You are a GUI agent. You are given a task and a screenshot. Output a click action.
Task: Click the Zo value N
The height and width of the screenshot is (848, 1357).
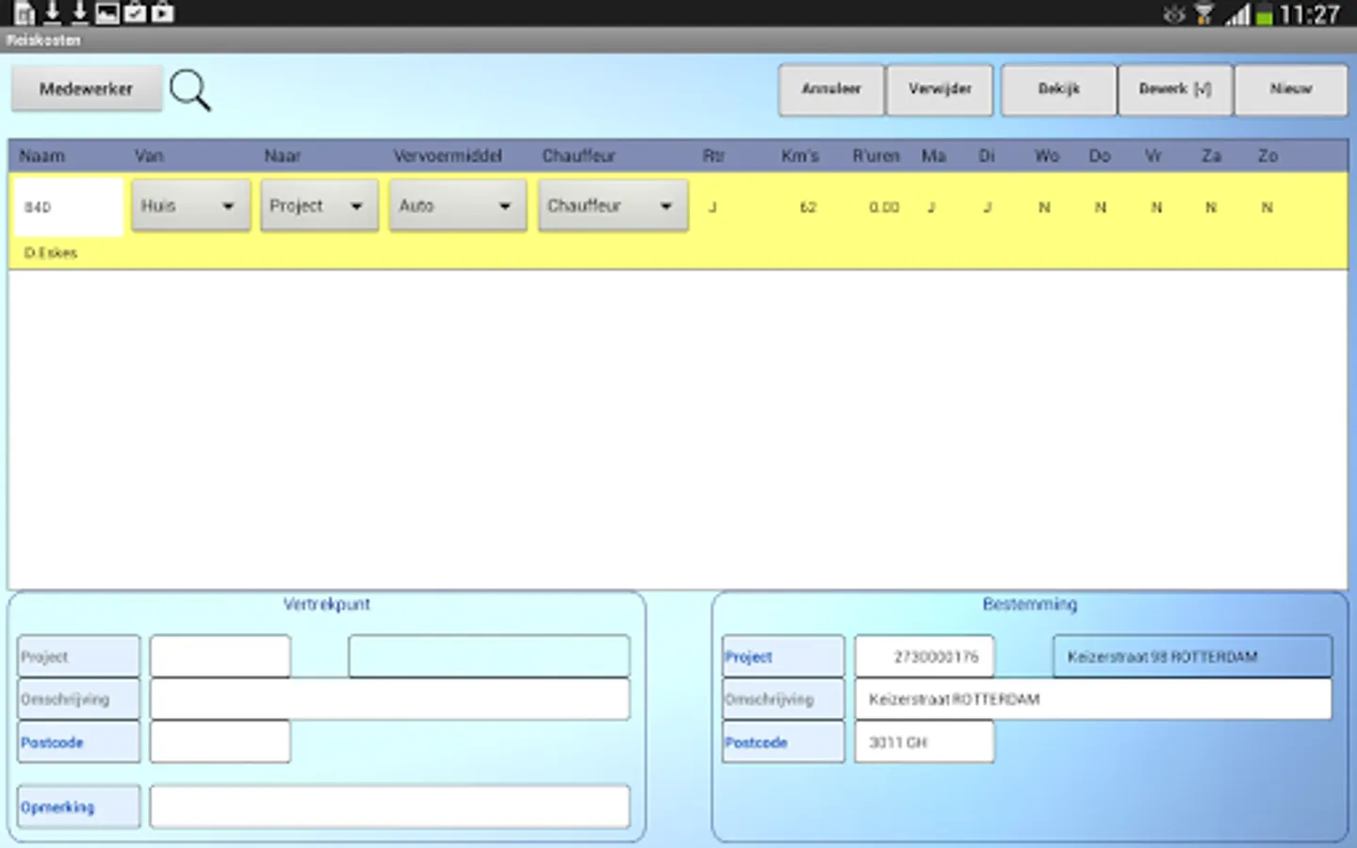pyautogui.click(x=1267, y=207)
